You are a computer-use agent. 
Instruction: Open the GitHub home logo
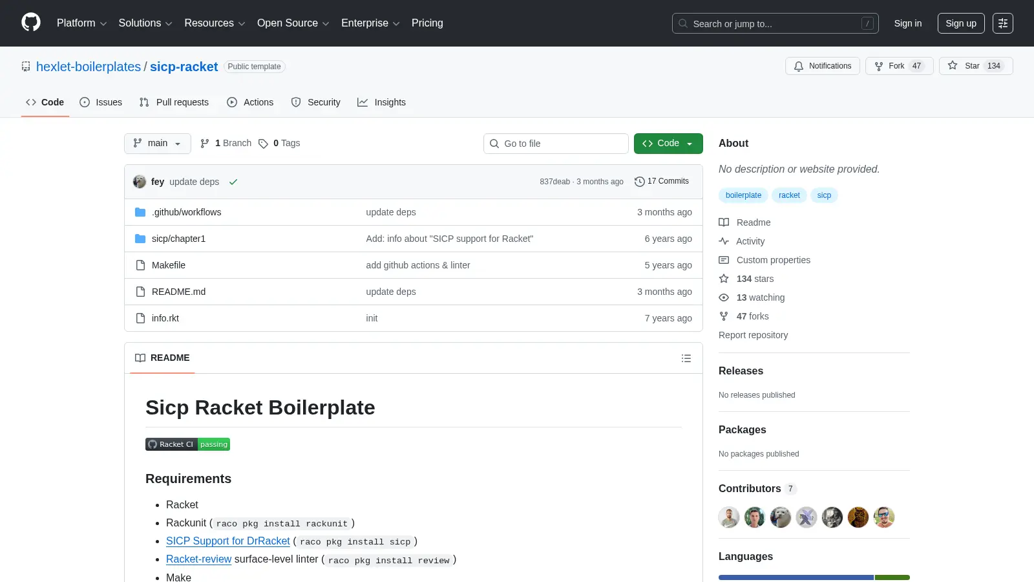pos(31,23)
